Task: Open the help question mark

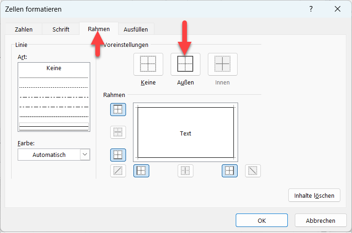Action: click(x=311, y=9)
